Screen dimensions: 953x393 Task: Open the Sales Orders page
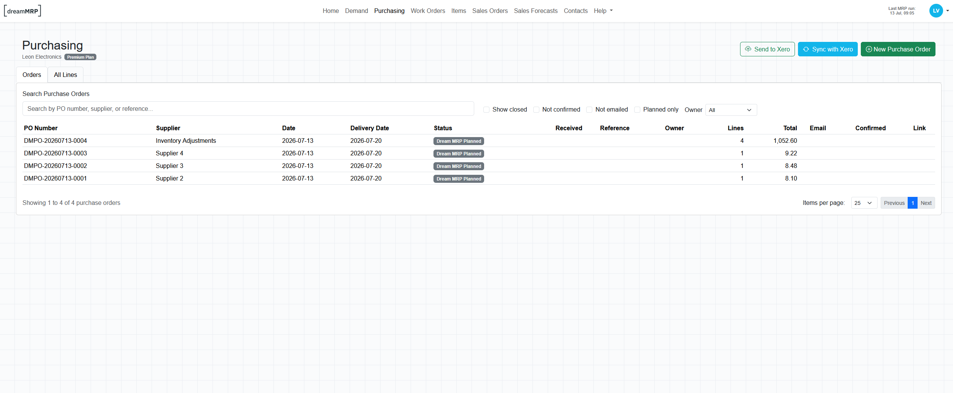tap(490, 11)
